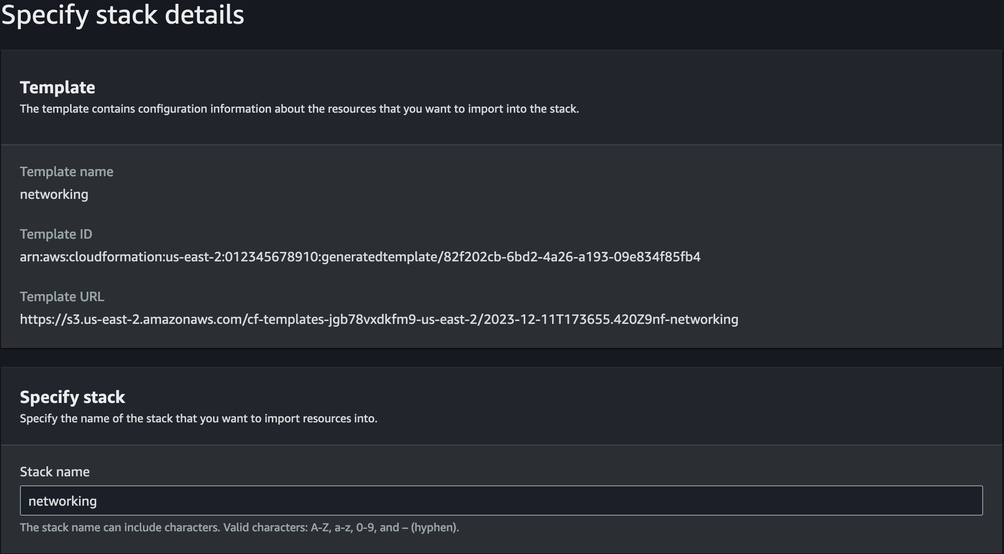Image resolution: width=1004 pixels, height=554 pixels.
Task: Click the Template name value networking
Action: [54, 194]
